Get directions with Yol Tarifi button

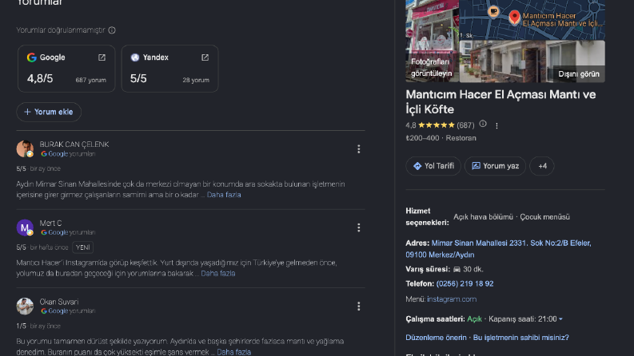[433, 166]
